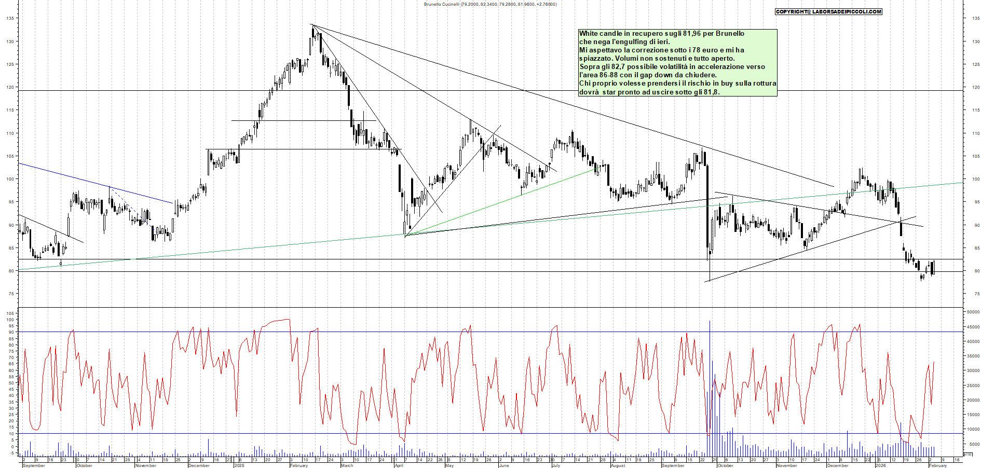This screenshot has width=981, height=468.
Task: Click the green annotation text box
Action: click(x=677, y=63)
